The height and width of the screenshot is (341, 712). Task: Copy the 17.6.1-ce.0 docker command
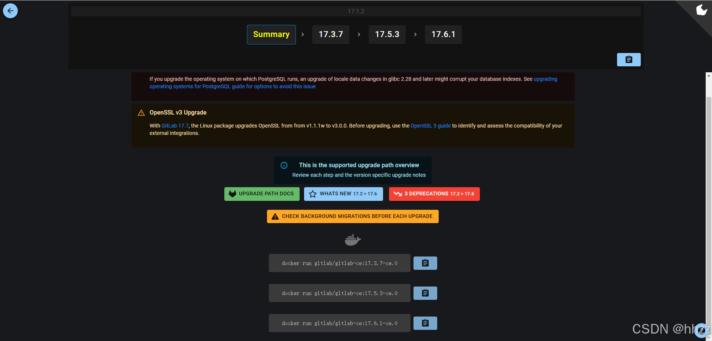(x=425, y=323)
